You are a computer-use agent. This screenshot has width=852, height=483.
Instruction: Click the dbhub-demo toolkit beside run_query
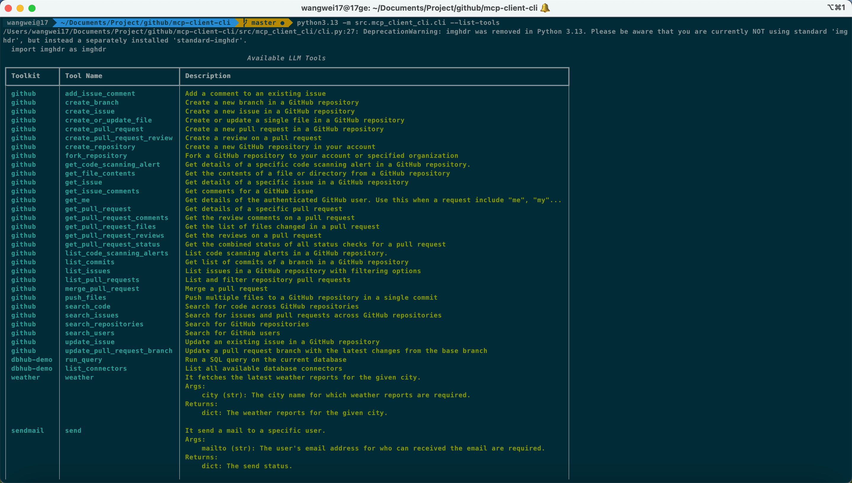32,360
